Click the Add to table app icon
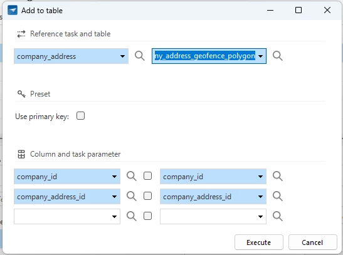This screenshot has width=343, height=255. [13, 10]
